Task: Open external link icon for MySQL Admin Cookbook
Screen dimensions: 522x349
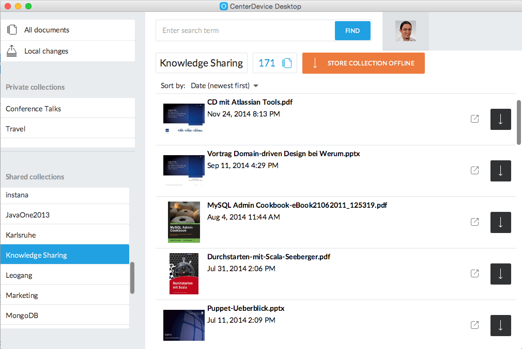Action: pyautogui.click(x=474, y=222)
